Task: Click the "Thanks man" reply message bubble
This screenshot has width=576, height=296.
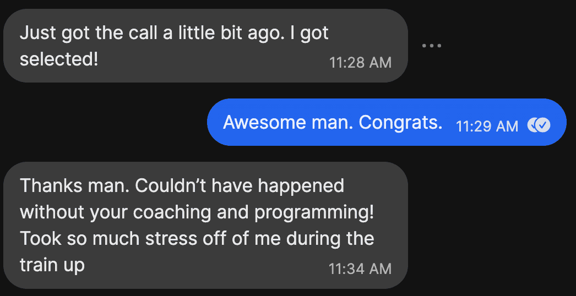Action: [205, 225]
